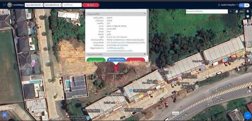The width and height of the screenshot is (252, 121).
Task: Click the red close window button in the popup
Action: point(136,60)
